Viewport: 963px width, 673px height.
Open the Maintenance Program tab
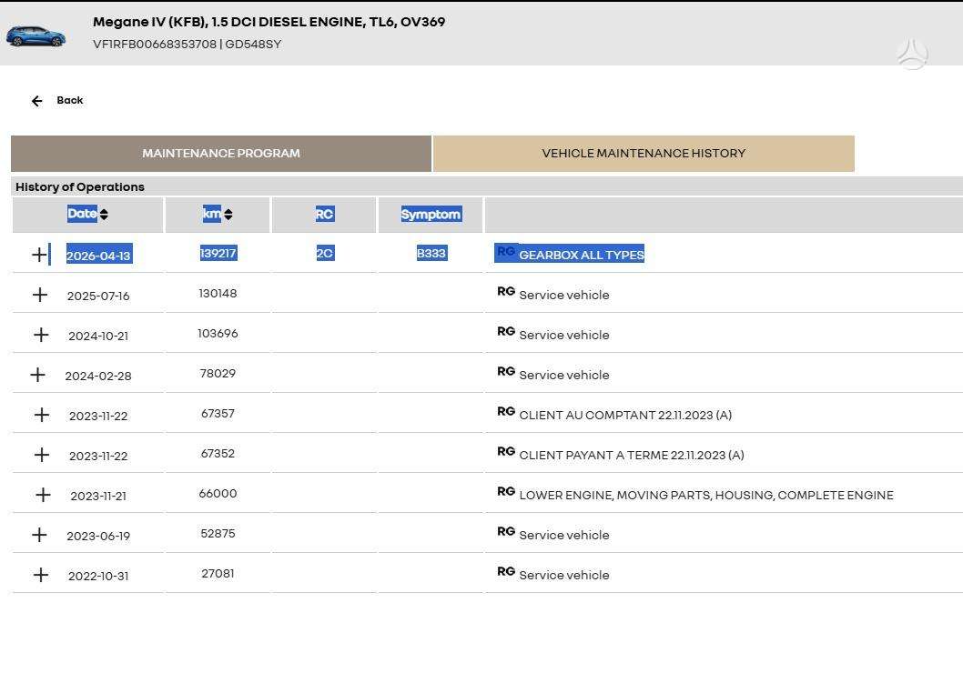221,154
